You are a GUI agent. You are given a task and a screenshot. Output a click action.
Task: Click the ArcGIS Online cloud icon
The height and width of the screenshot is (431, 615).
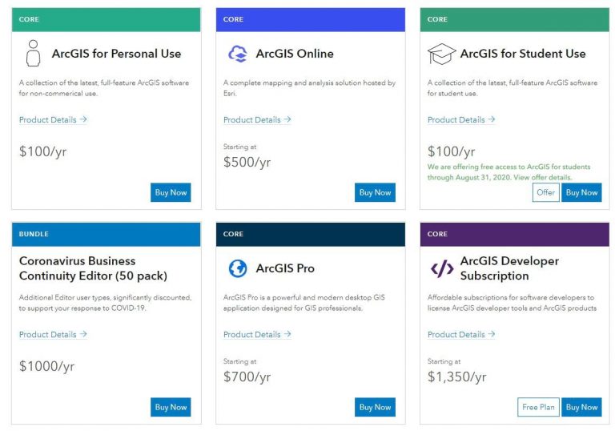point(238,54)
